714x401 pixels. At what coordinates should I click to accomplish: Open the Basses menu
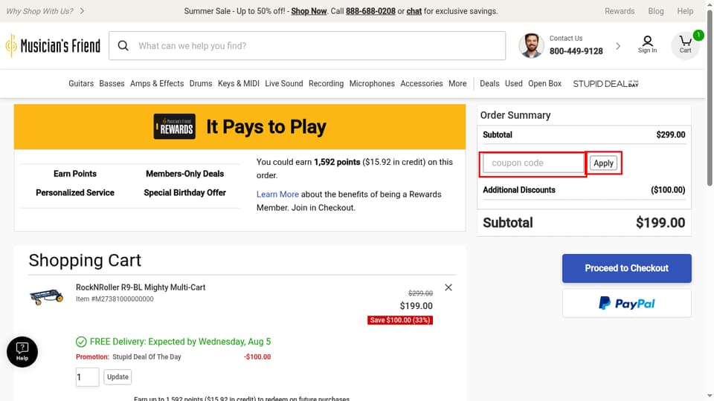click(x=112, y=84)
